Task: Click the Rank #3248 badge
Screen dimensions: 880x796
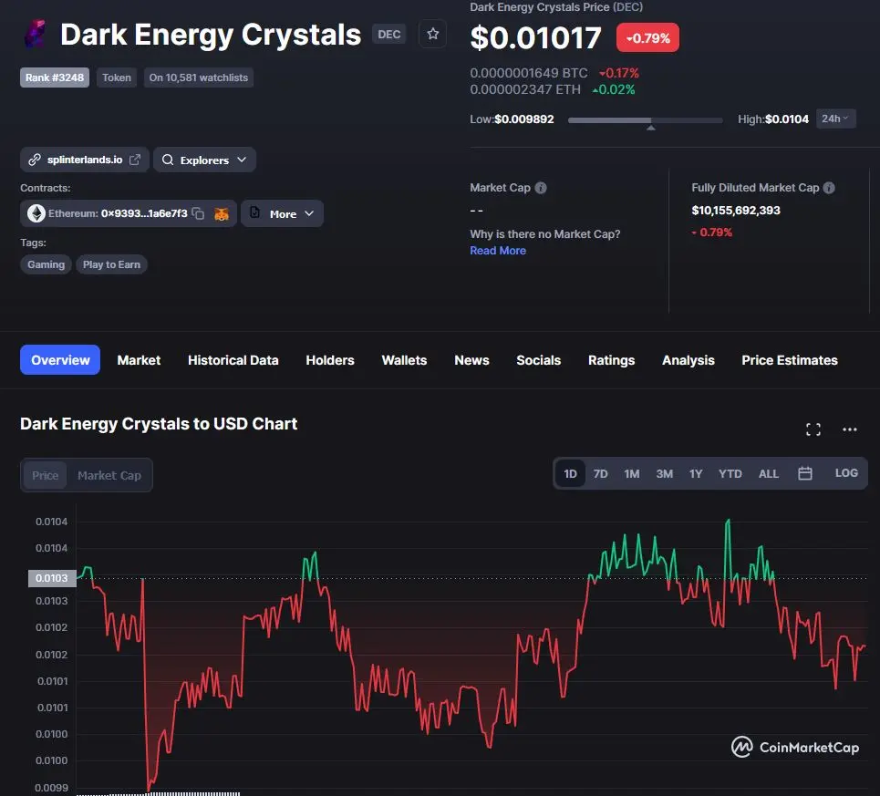Action: (55, 78)
